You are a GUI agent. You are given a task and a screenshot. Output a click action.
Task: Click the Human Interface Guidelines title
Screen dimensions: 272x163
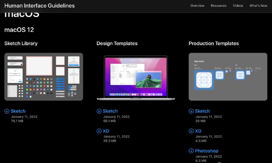click(x=39, y=6)
